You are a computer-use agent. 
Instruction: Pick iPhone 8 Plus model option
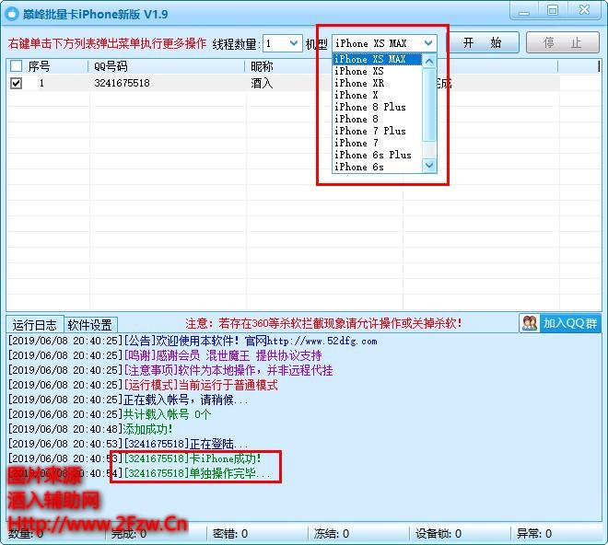tap(377, 108)
